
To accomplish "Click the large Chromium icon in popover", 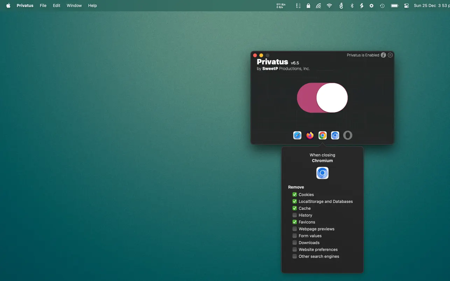I will coord(322,173).
